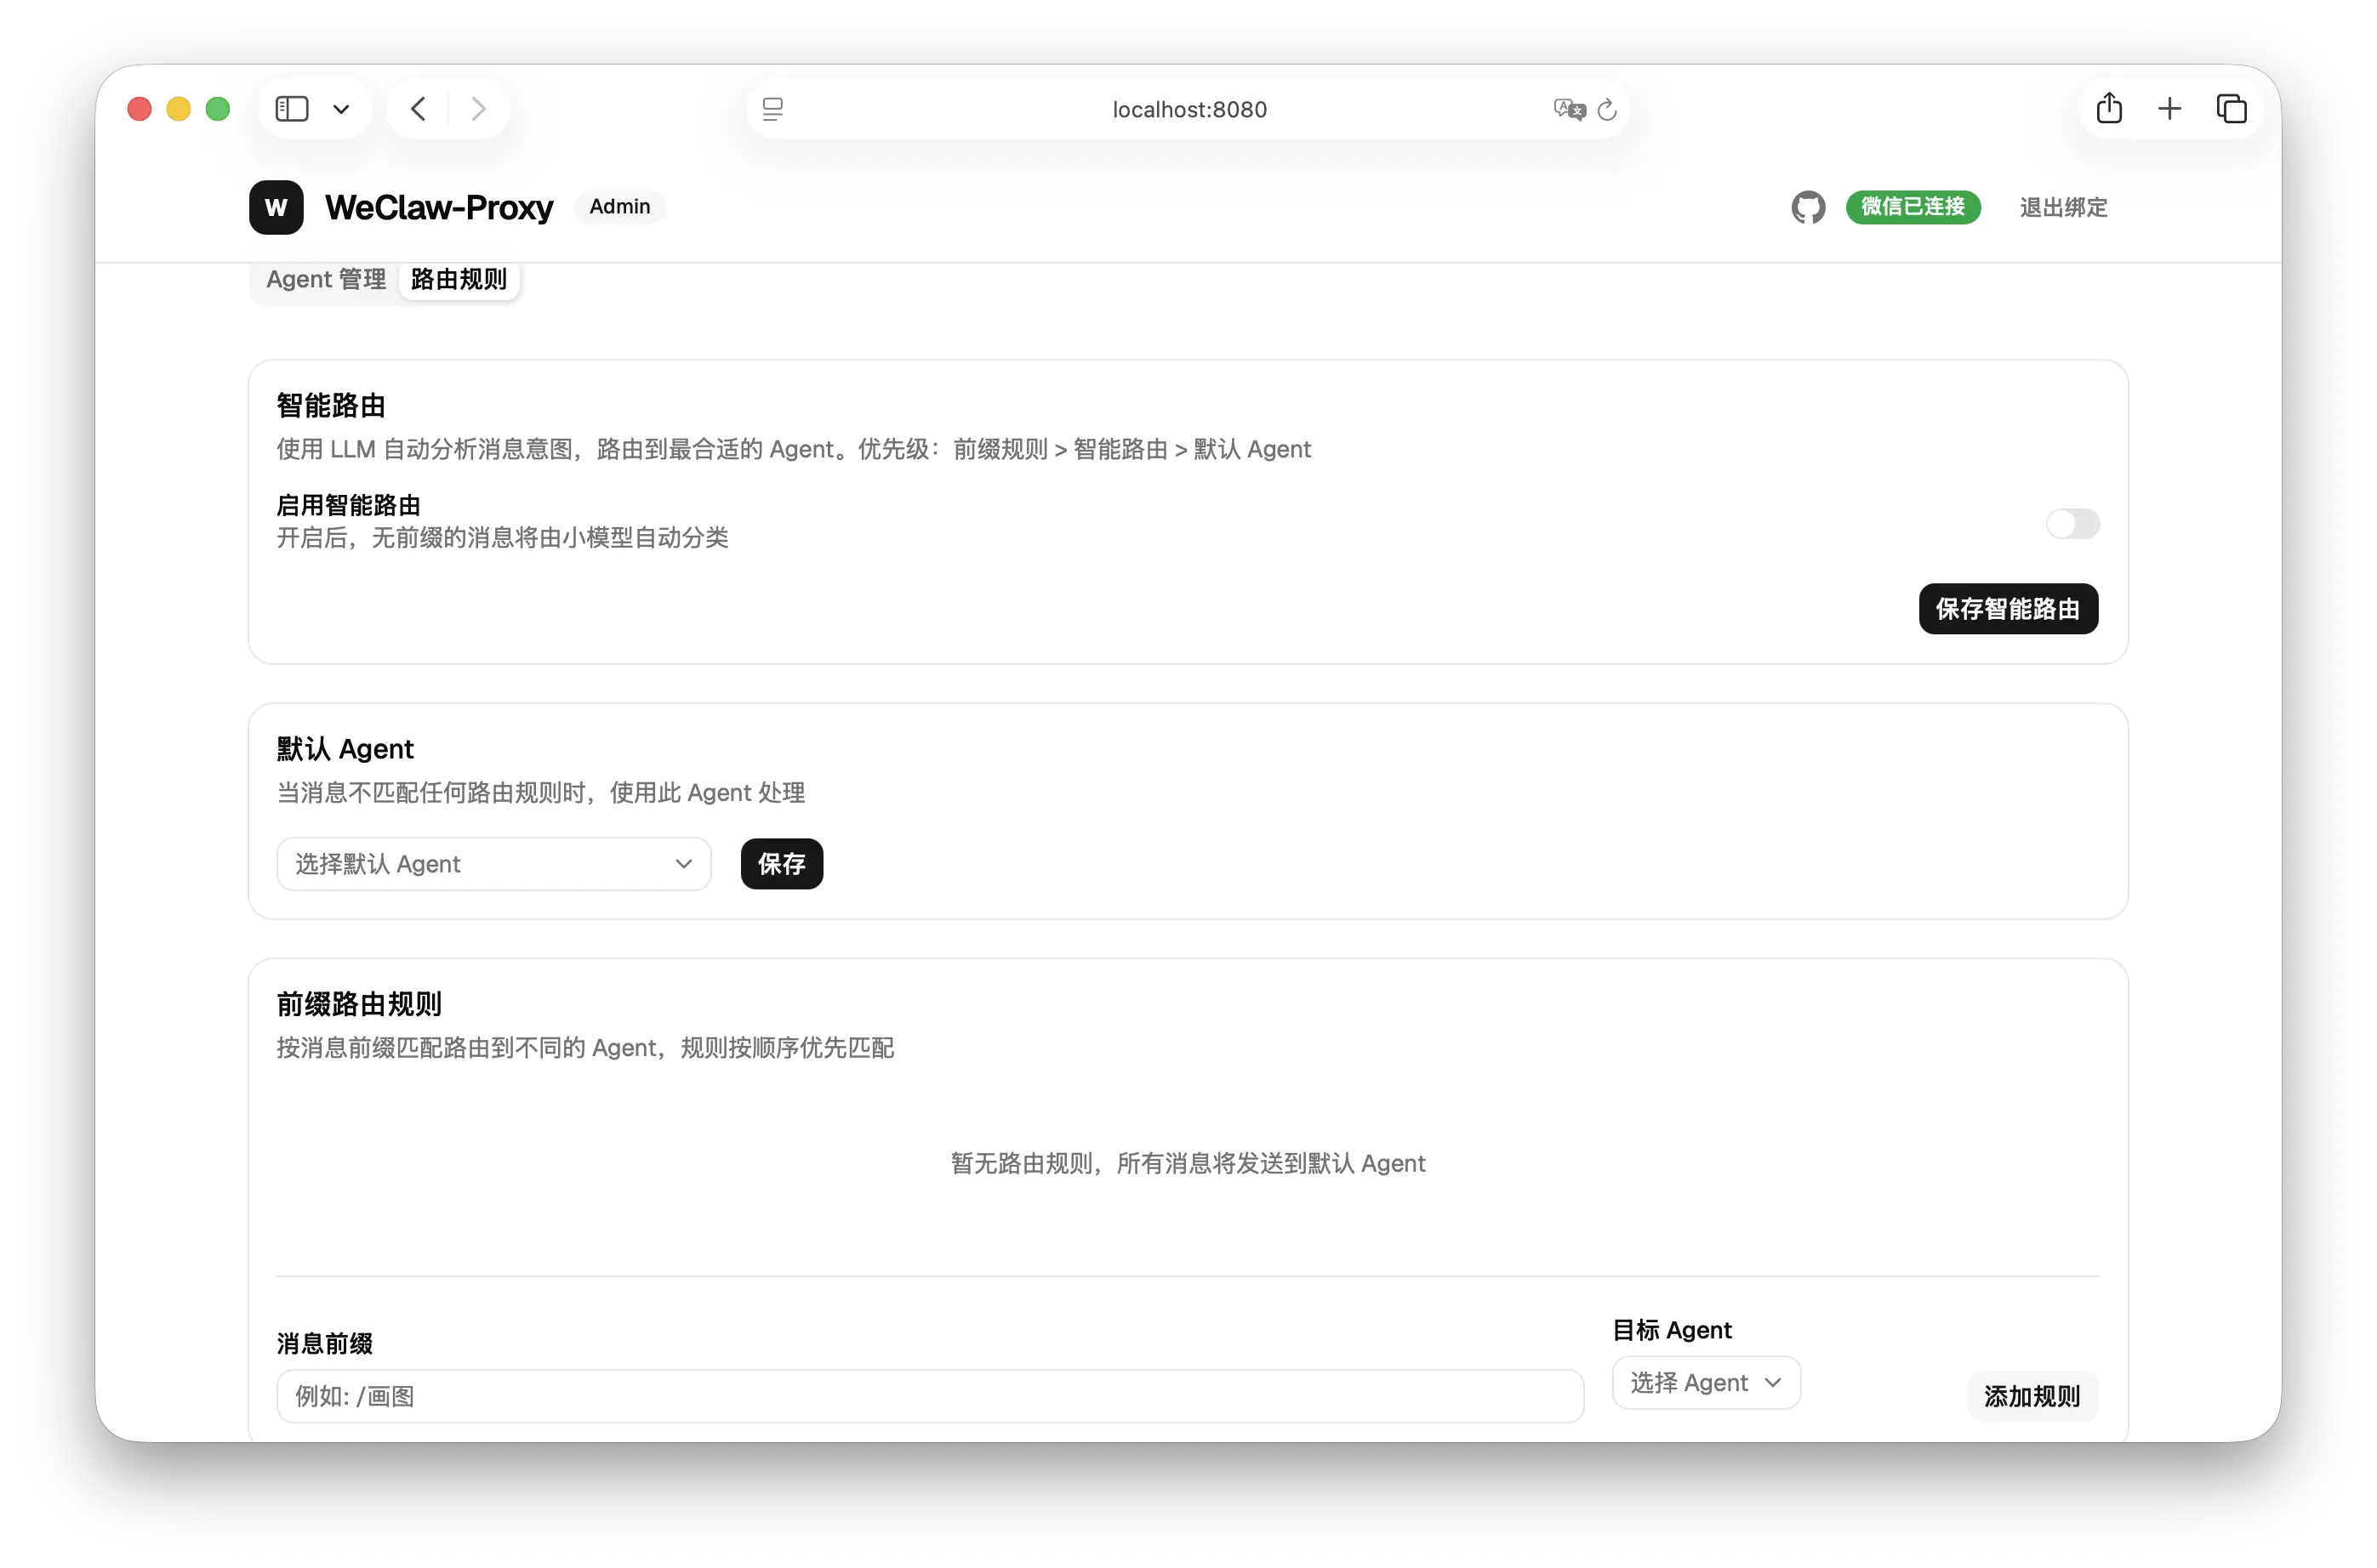Open the 选择 Agent target dropdown
Screen dimensions: 2377x1568
coord(1706,1382)
